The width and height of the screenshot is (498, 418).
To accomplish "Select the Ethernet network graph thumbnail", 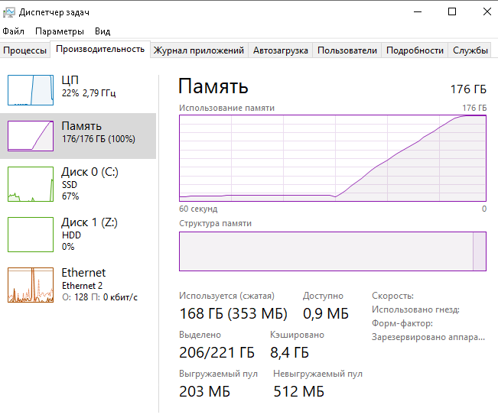I will click(x=31, y=284).
